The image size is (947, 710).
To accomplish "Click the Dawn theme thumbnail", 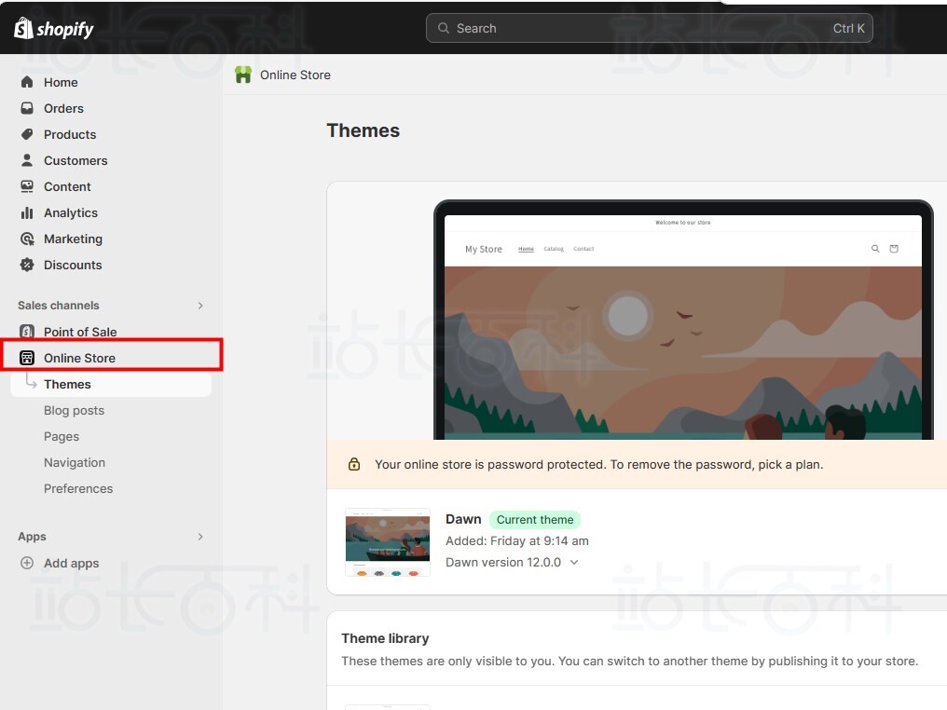I will click(388, 541).
